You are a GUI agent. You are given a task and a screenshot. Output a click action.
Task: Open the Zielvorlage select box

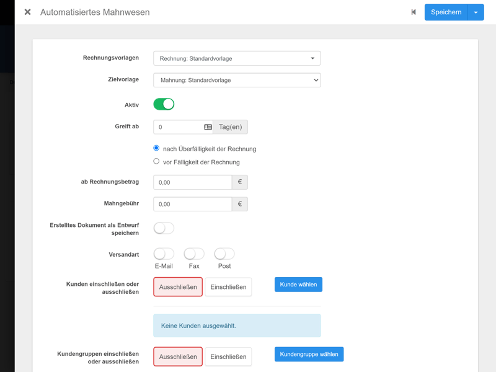point(237,80)
